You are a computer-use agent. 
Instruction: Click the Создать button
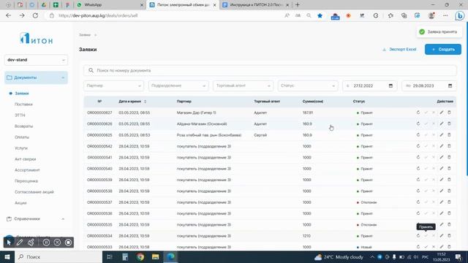click(x=443, y=50)
